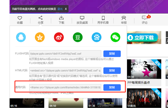Image resolution: width=168 pixels, height=108 pixels.
Task: Share via WeChat icon
Action: click(115, 37)
